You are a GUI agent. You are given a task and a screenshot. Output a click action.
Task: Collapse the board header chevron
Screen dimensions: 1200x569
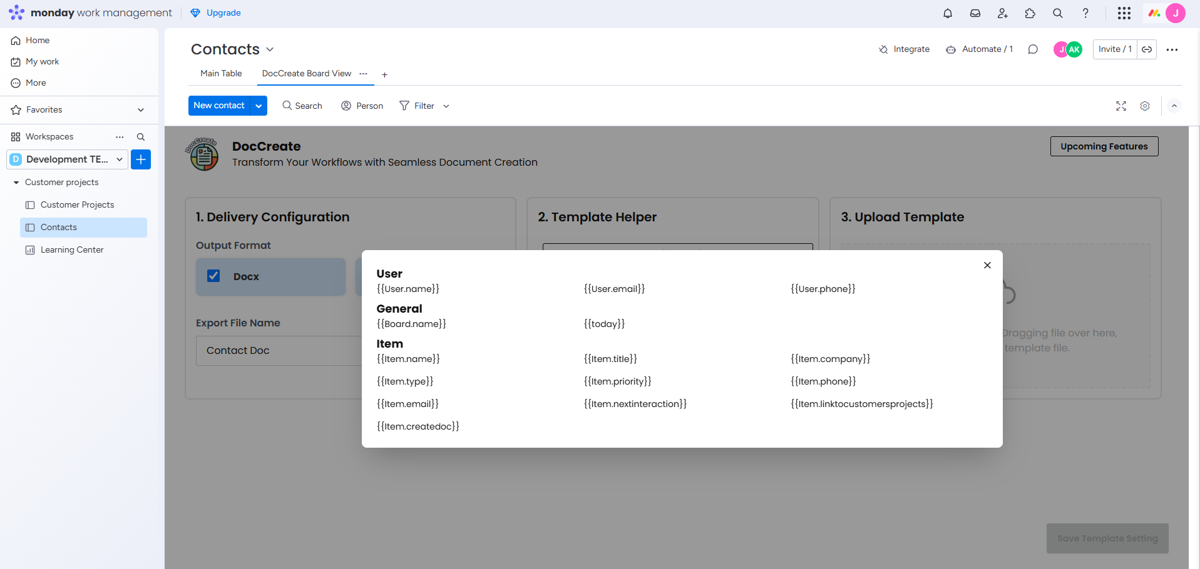click(1174, 106)
